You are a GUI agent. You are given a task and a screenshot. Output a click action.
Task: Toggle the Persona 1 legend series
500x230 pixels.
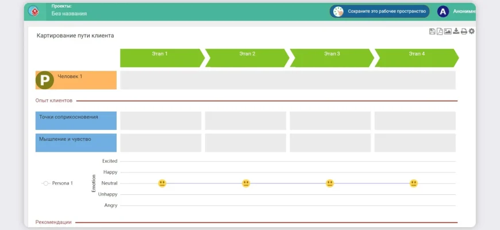point(57,183)
